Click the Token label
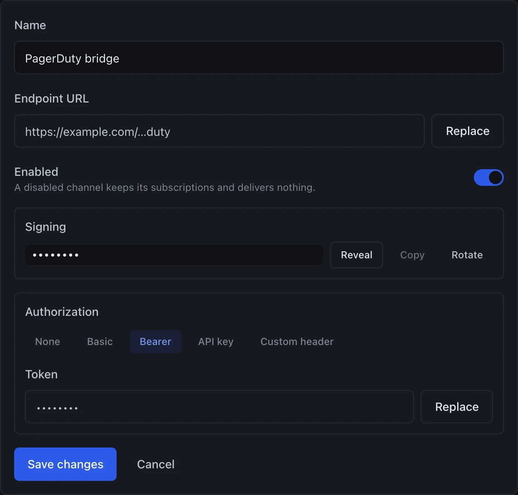The image size is (518, 495). tap(41, 374)
